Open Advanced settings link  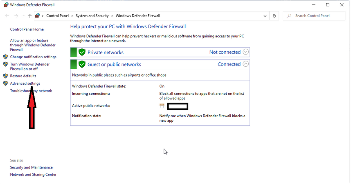pyautogui.click(x=25, y=83)
